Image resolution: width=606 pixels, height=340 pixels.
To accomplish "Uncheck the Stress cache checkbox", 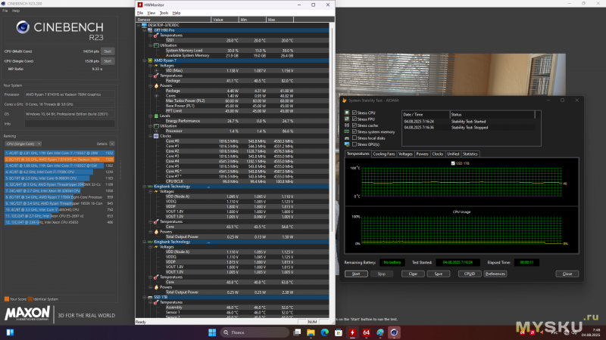I will tap(355, 125).
